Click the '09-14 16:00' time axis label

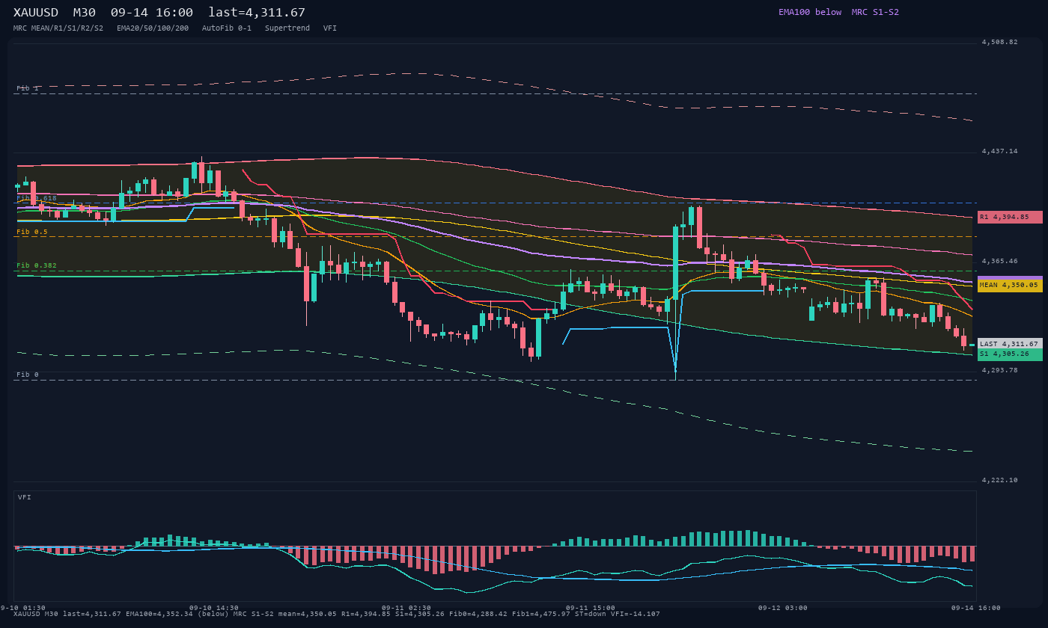[976, 608]
